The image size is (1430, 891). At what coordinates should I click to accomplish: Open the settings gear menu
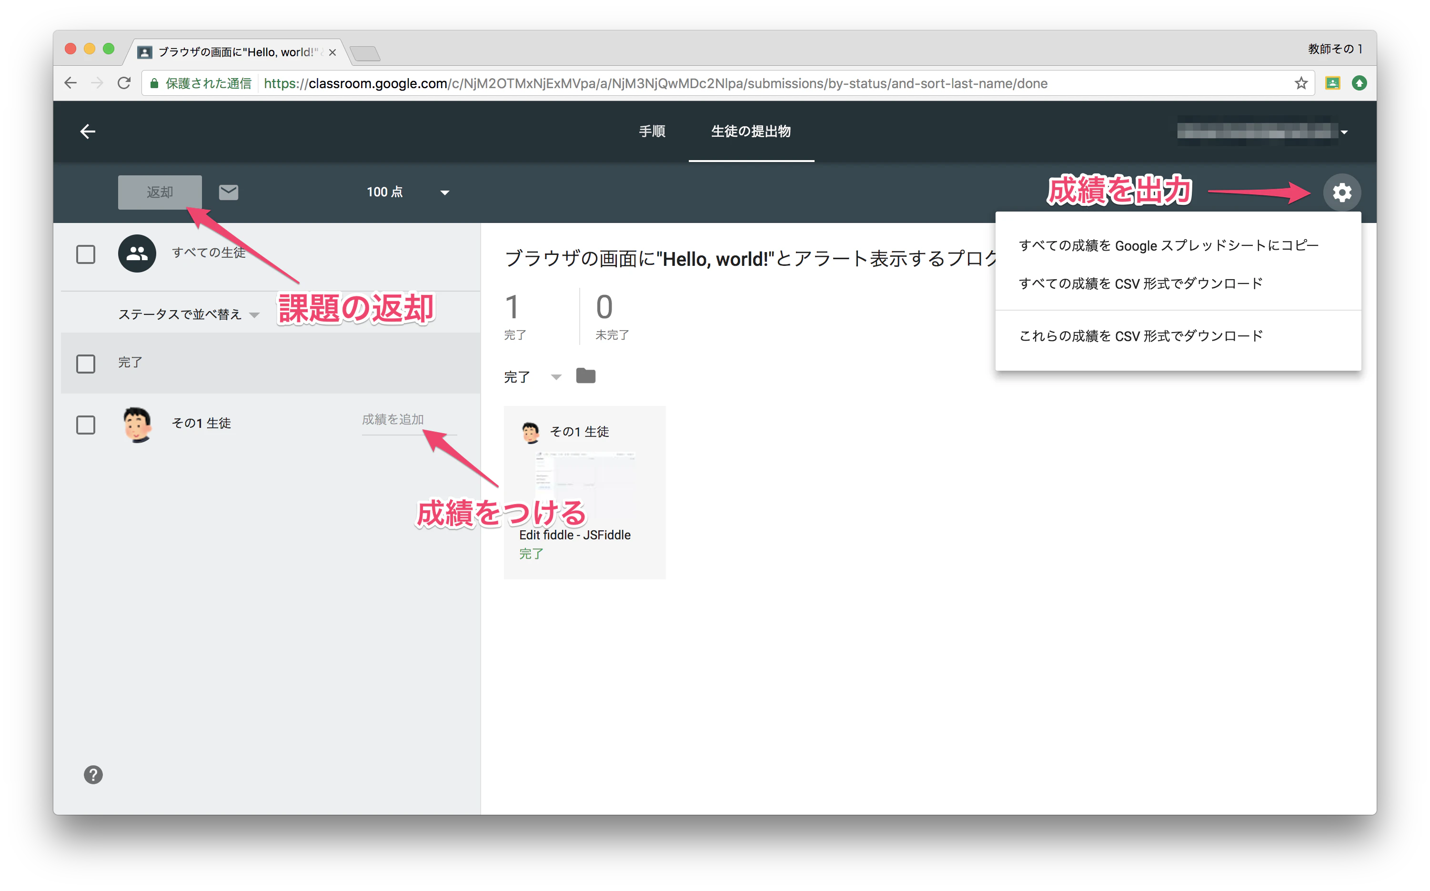point(1342,192)
